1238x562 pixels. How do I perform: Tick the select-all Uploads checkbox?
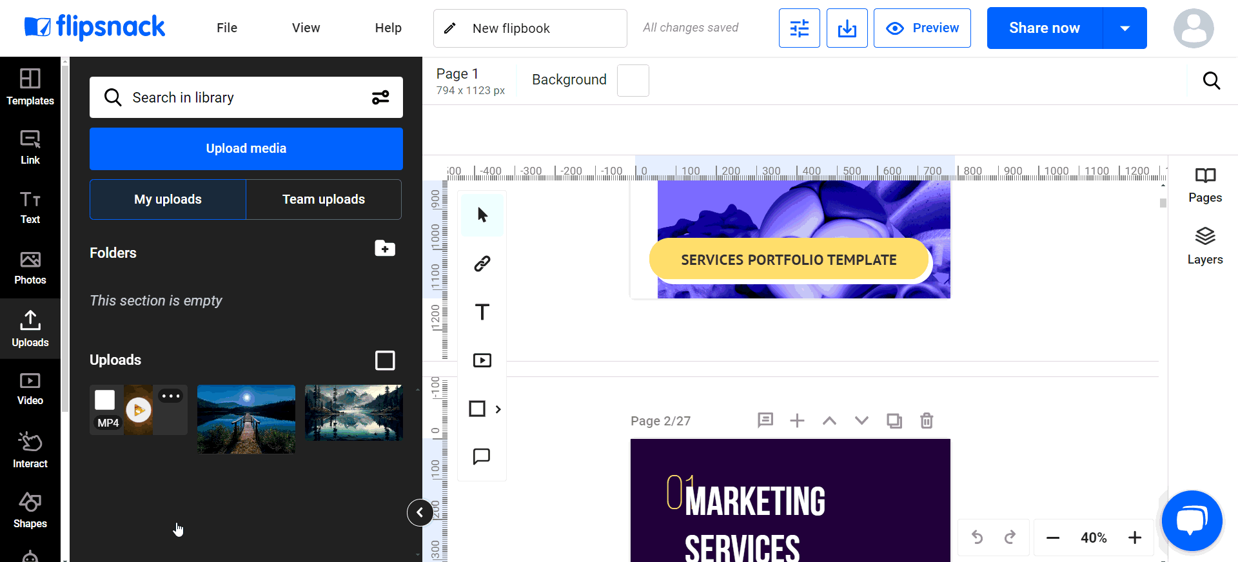(385, 360)
